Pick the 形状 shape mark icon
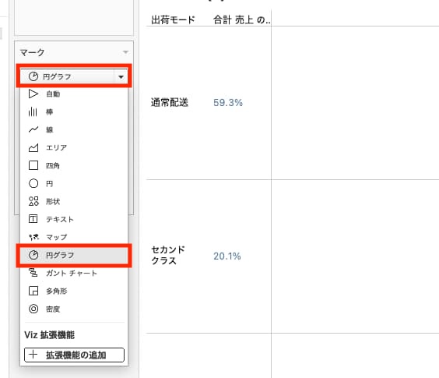The height and width of the screenshot is (378, 439). coord(33,201)
